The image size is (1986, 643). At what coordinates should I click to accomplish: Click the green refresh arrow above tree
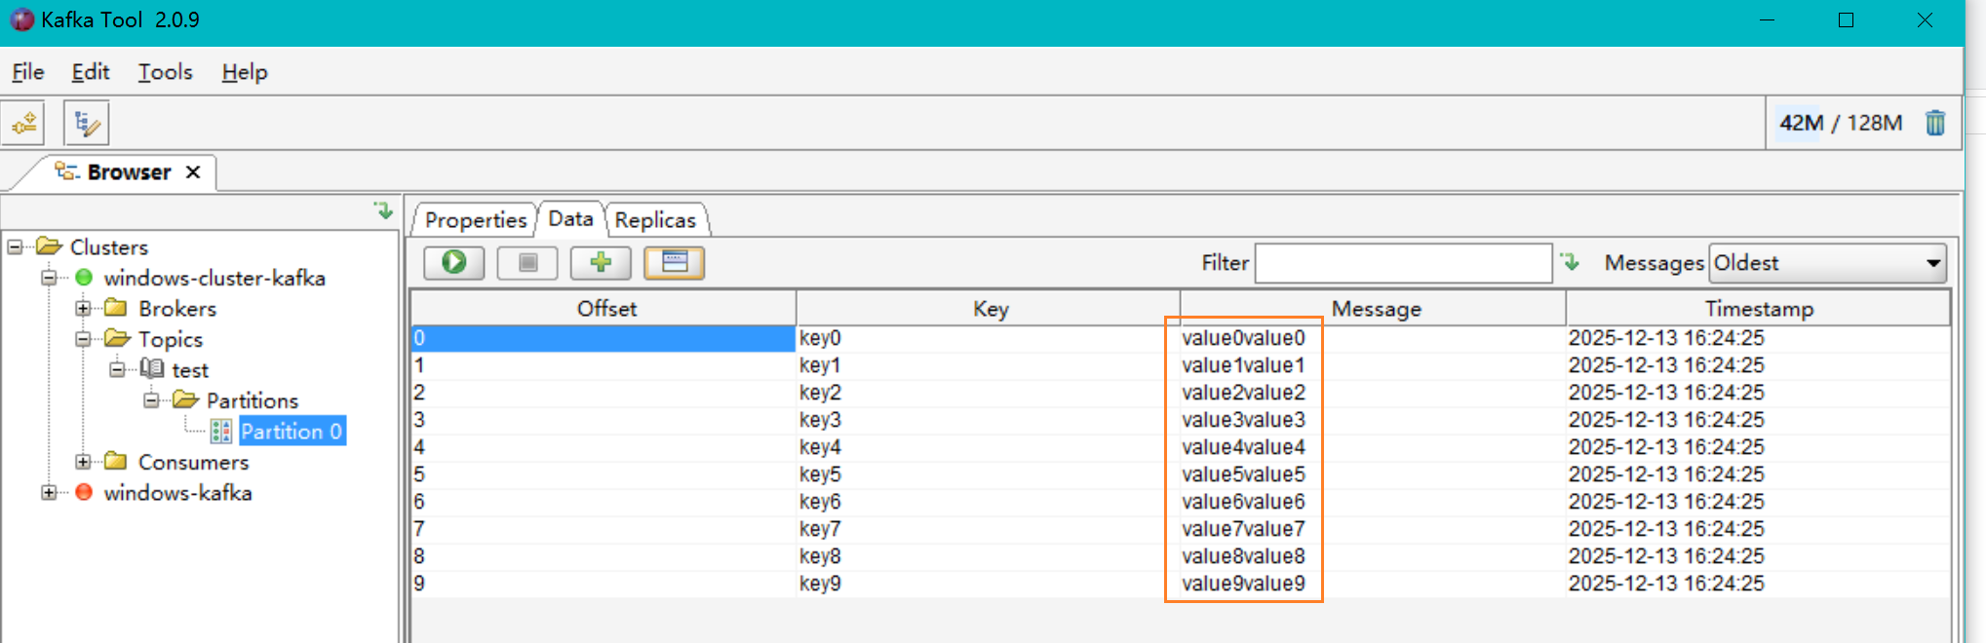pos(383,210)
